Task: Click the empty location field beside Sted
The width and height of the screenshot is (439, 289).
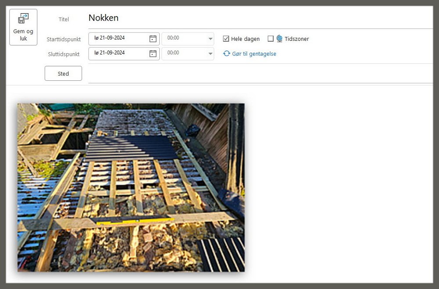Action: point(259,73)
